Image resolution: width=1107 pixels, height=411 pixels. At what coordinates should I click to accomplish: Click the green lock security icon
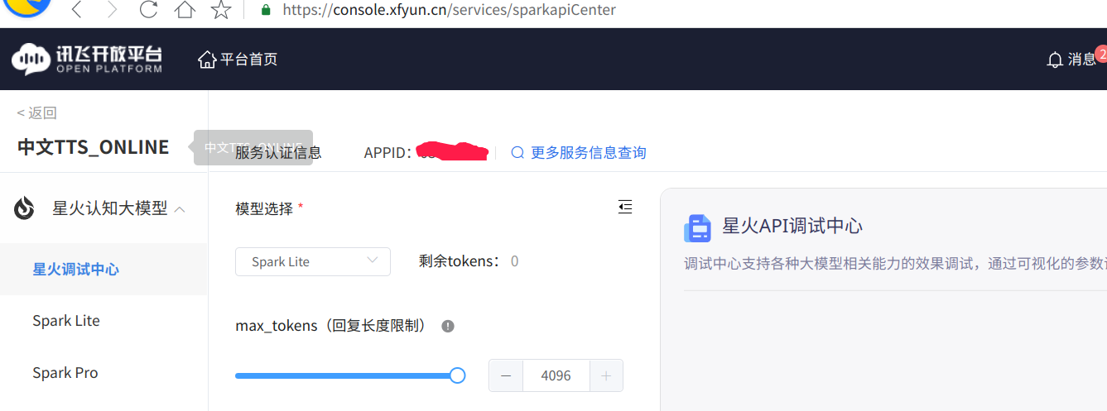point(266,11)
